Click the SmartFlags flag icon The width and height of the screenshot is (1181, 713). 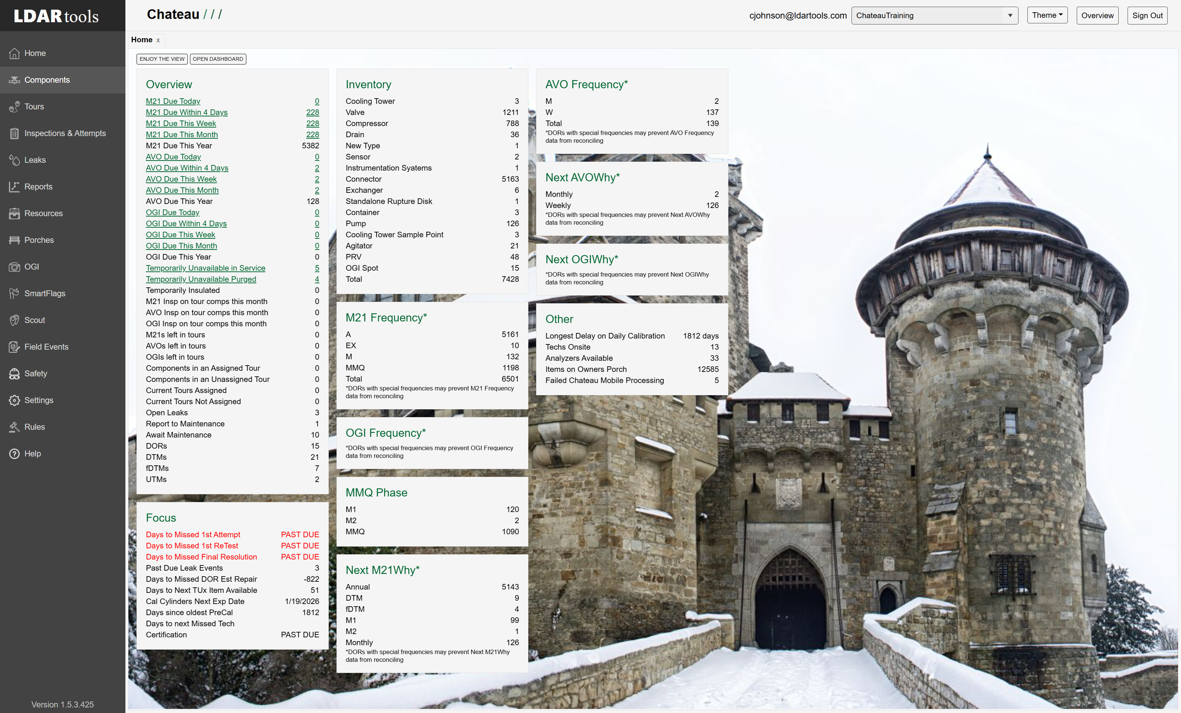tap(14, 294)
